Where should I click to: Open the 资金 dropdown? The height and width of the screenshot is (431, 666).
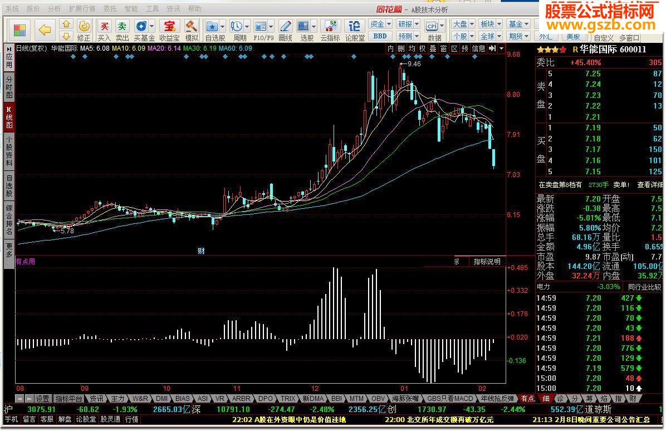pos(380,24)
